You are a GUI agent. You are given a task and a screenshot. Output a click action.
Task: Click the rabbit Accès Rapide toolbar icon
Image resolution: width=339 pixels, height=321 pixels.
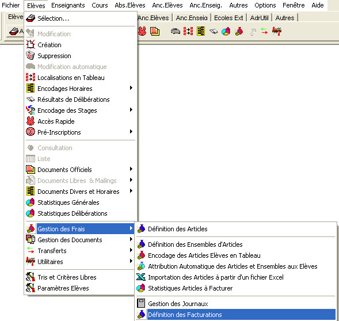pyautogui.click(x=142, y=31)
